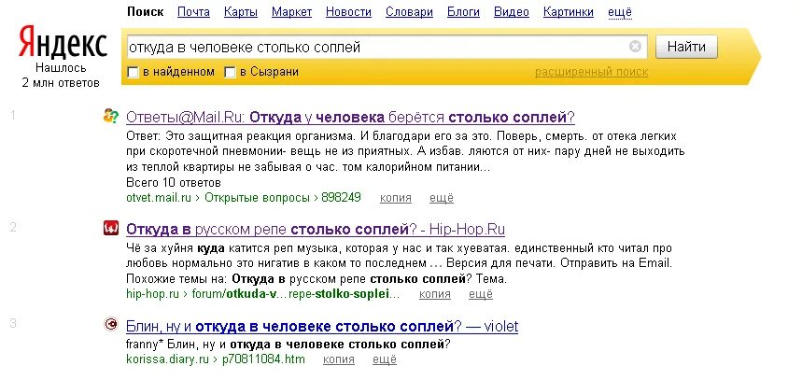Viewport: 802px width, 380px height.
Task: Click the Найти search button
Action: (686, 47)
